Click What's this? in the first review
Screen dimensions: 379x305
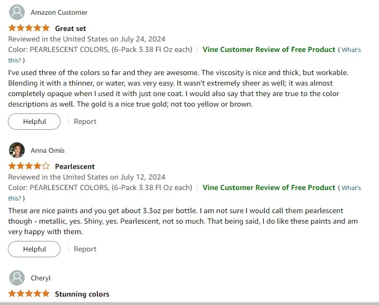click(351, 50)
